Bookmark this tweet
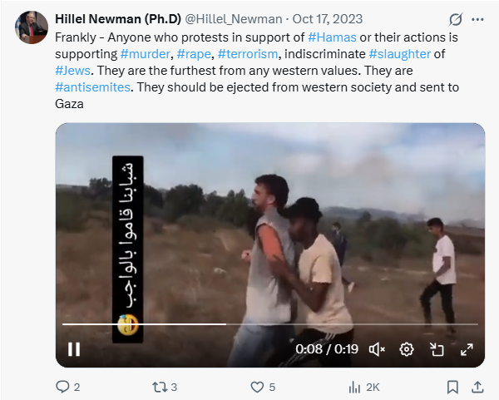The height and width of the screenshot is (400, 499). pyautogui.click(x=452, y=388)
